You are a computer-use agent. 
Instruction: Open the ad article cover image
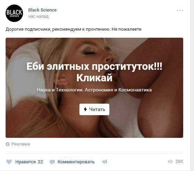click(94, 88)
